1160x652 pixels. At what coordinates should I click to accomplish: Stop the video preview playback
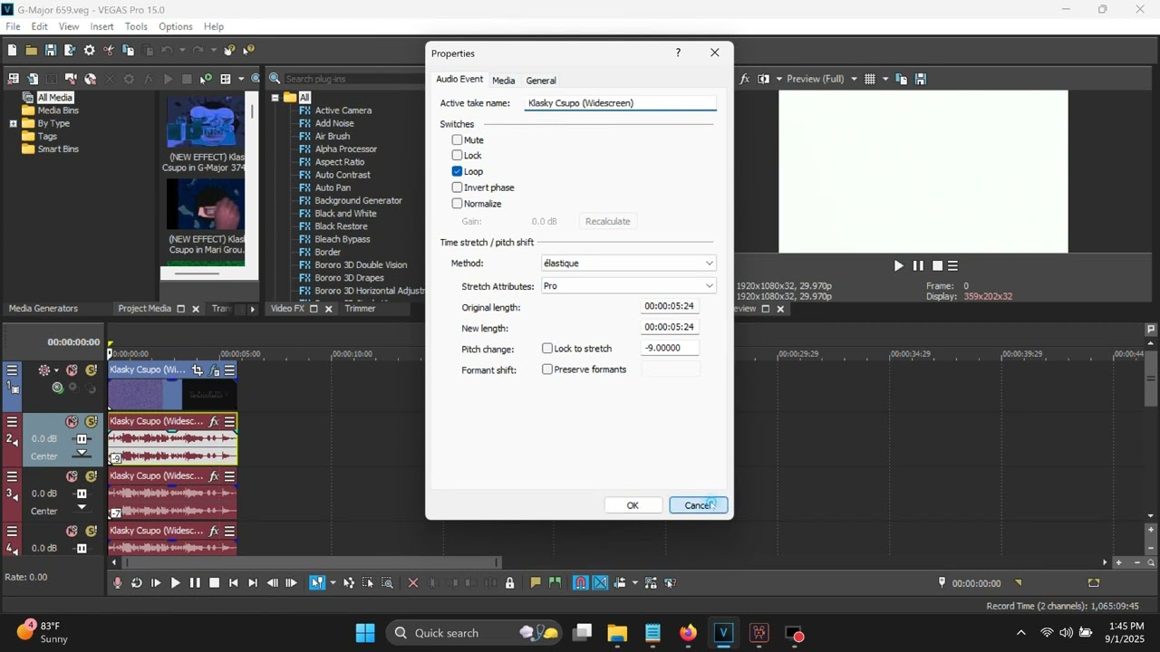coord(938,265)
